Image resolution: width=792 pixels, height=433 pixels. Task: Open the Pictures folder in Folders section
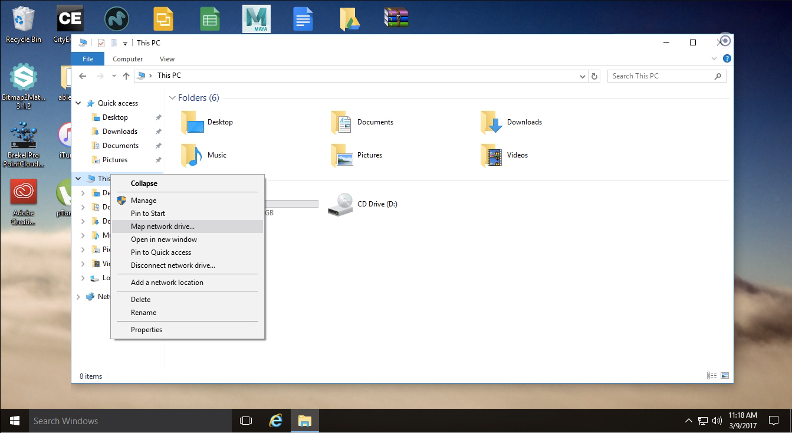click(x=342, y=155)
